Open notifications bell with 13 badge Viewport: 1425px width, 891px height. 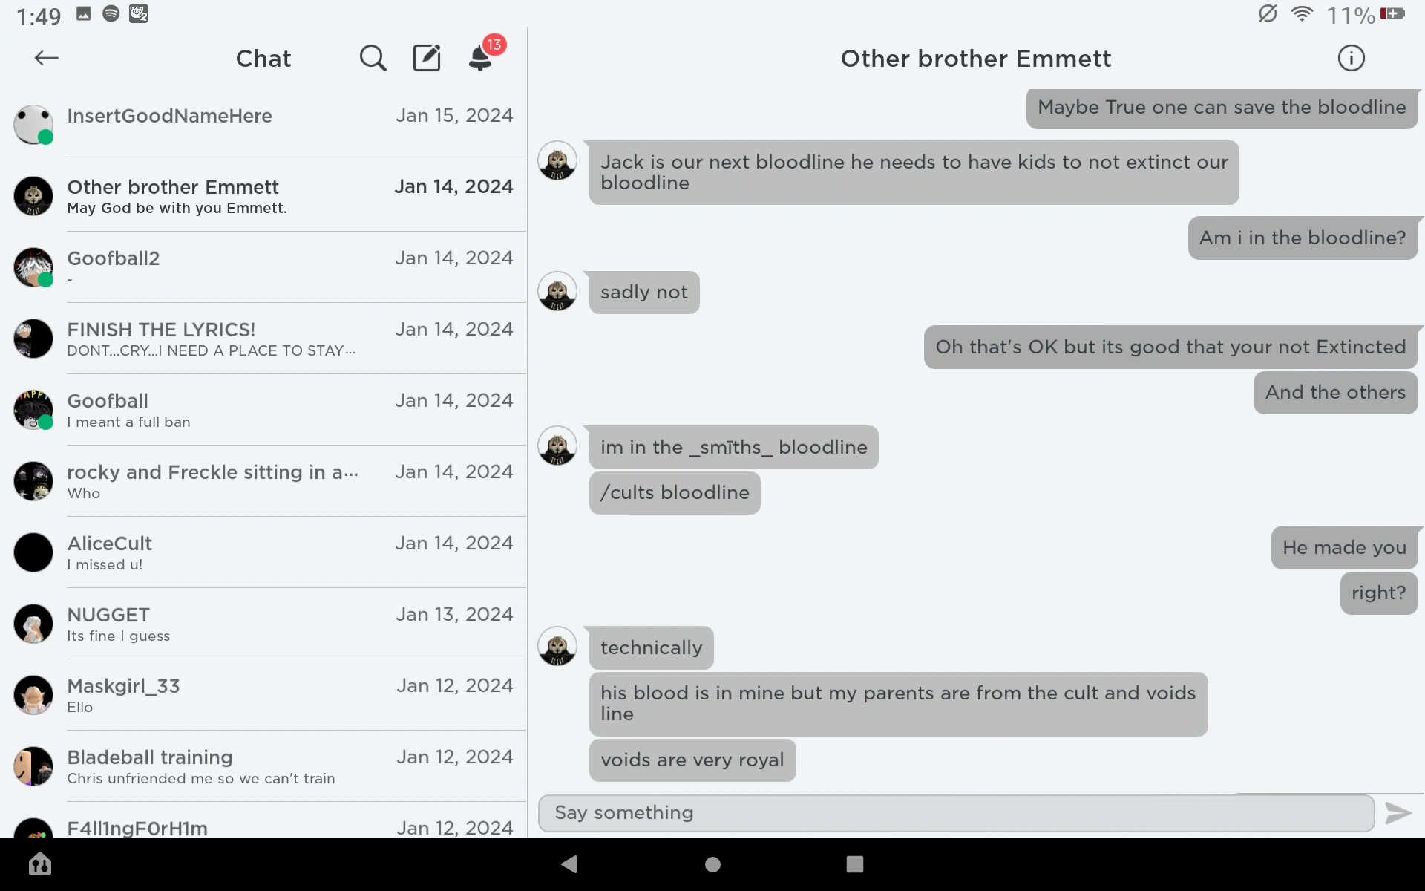[481, 58]
